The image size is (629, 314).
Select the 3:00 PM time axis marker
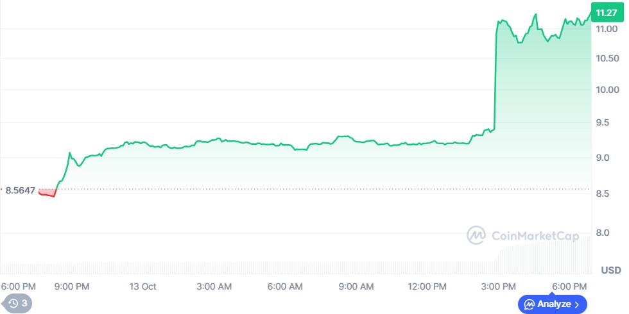498,286
